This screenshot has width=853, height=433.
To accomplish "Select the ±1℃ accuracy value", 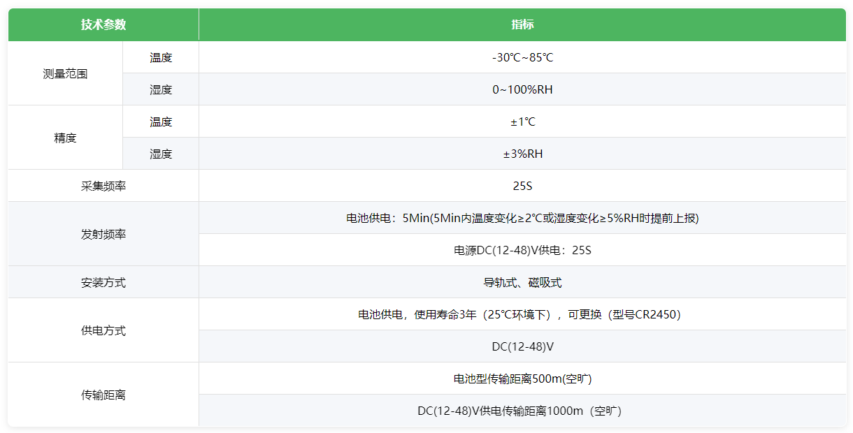I will click(x=522, y=122).
